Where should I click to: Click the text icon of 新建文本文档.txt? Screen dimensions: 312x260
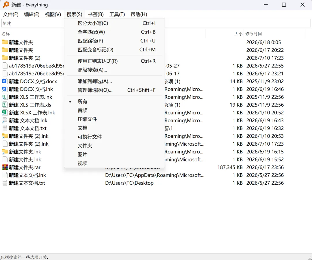5,183
